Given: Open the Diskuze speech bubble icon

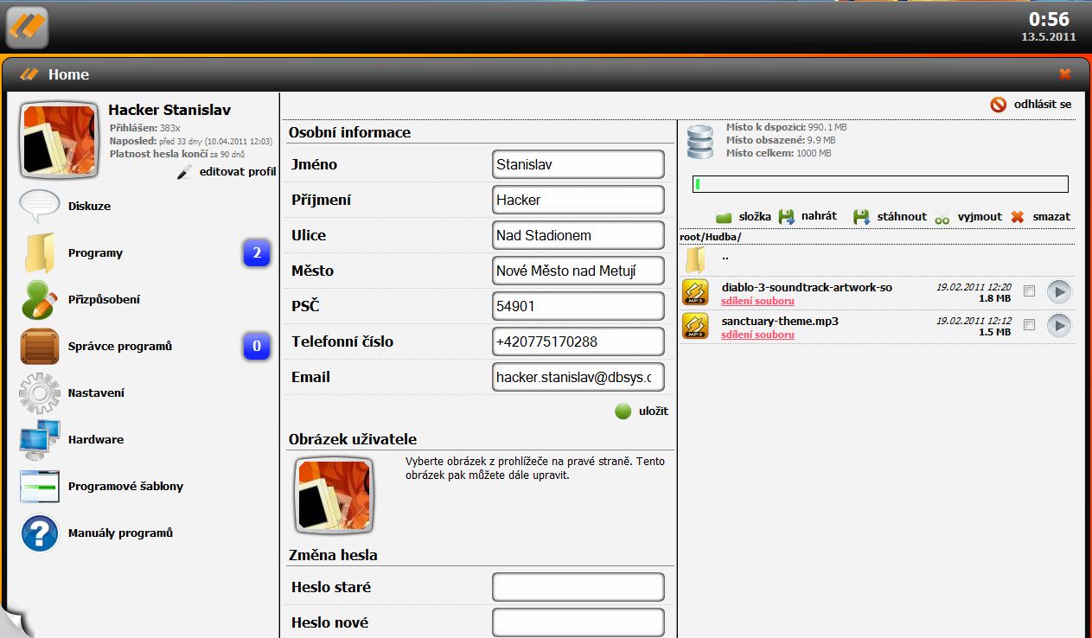Looking at the screenshot, I should (40, 207).
